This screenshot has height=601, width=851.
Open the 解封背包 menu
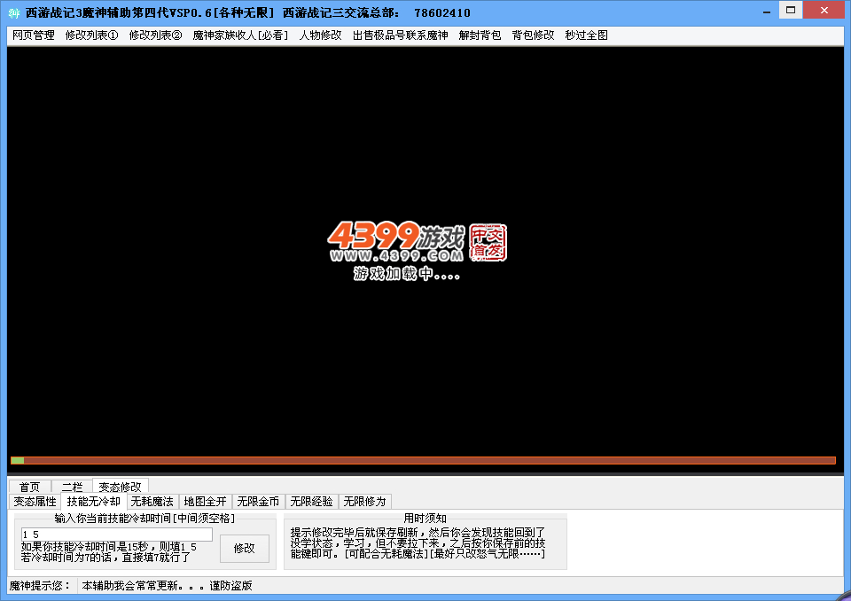pos(480,35)
